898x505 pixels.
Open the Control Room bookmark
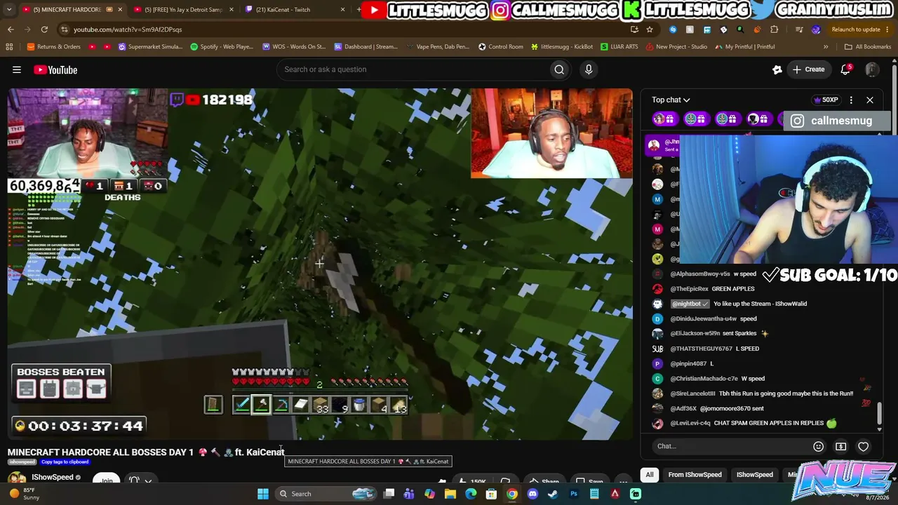[x=501, y=47]
